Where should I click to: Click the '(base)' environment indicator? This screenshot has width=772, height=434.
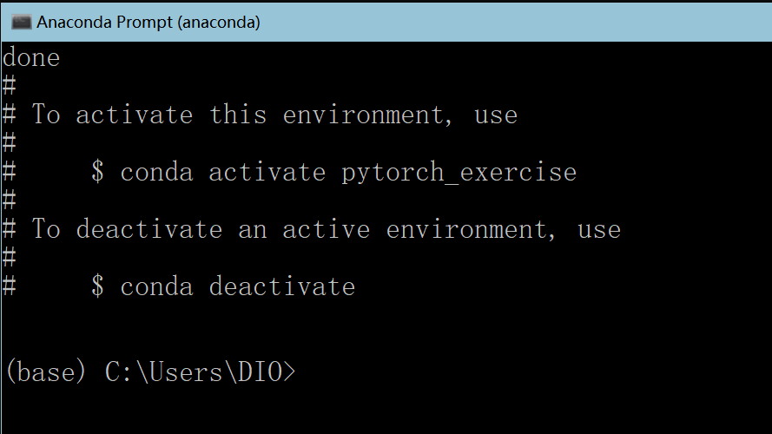(x=46, y=372)
